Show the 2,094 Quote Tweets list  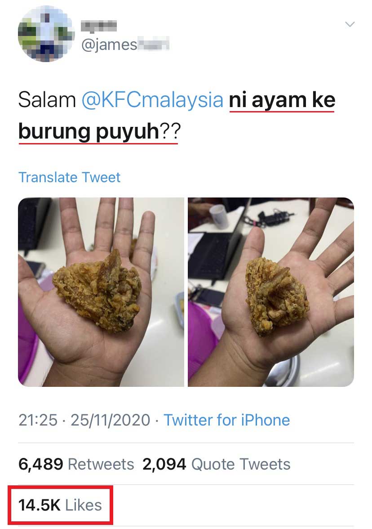coord(217,464)
